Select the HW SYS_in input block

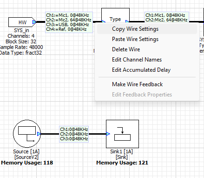22,22
